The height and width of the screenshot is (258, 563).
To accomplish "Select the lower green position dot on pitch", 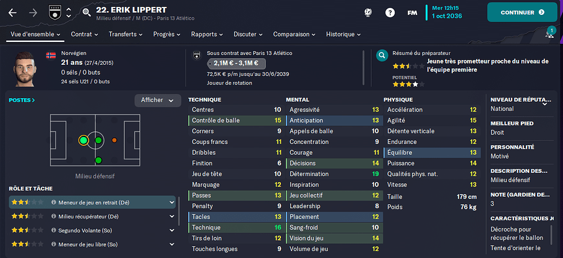I will coord(98,160).
